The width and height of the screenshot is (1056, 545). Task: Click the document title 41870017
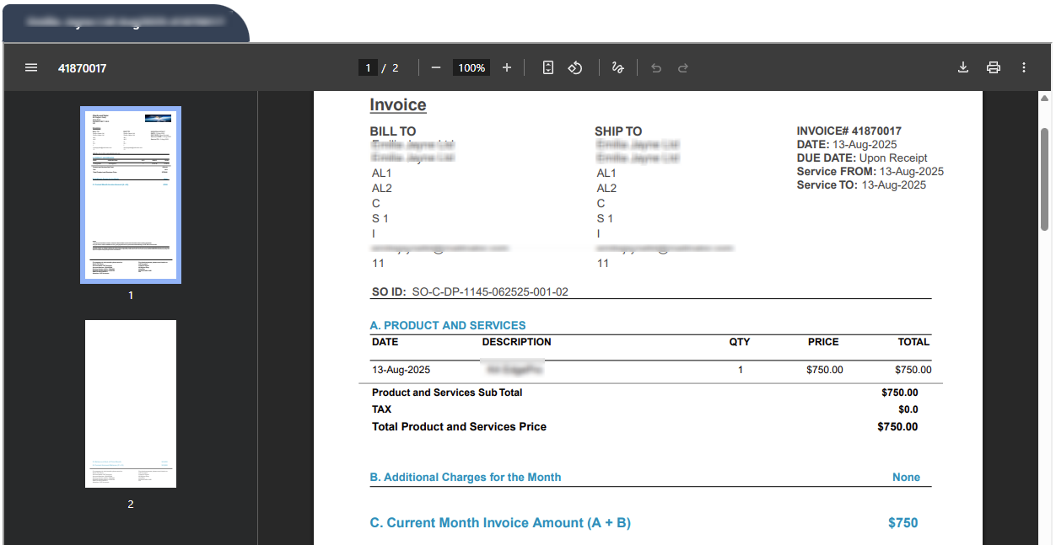82,67
